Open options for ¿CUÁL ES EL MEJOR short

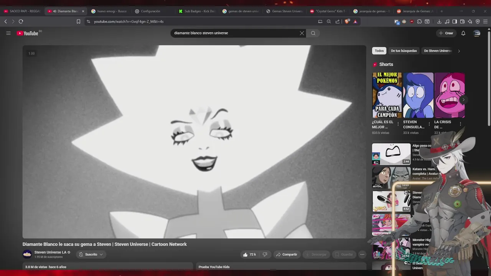[x=398, y=124]
